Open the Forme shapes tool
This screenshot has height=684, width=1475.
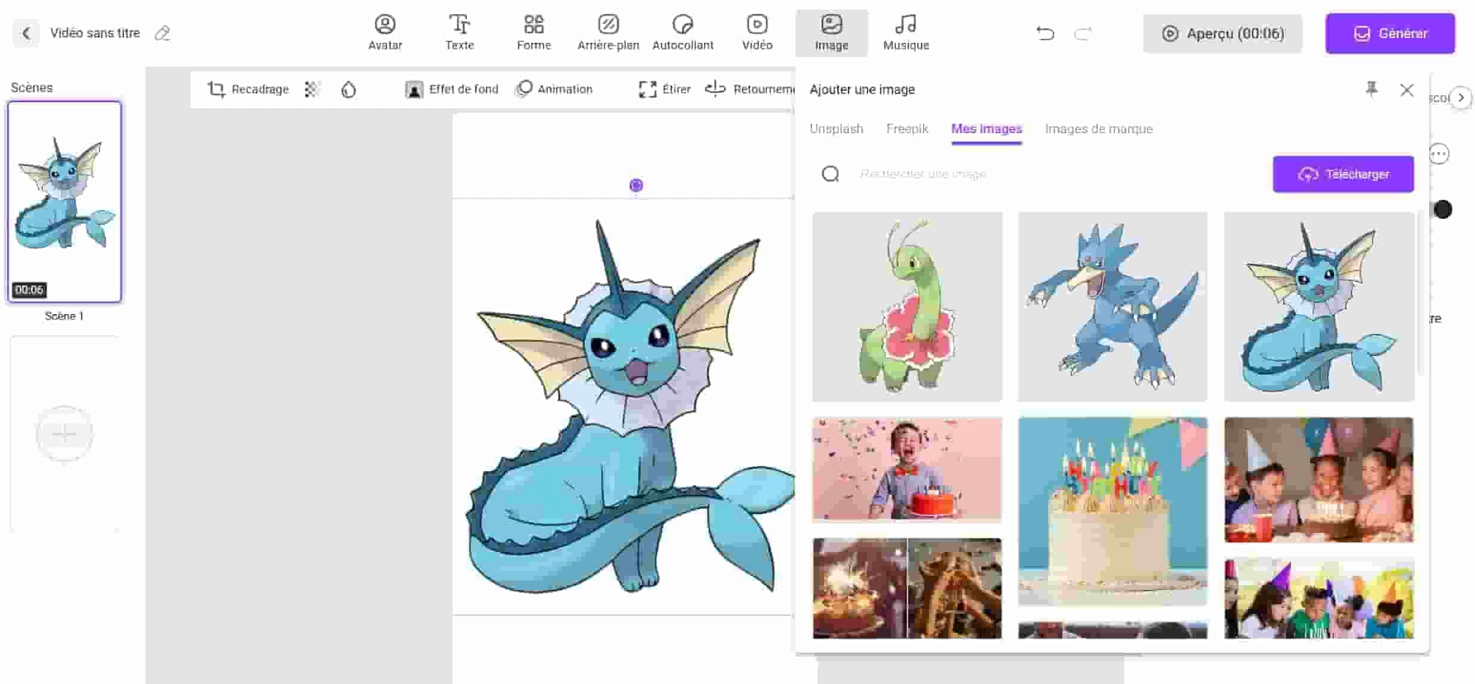coord(534,33)
